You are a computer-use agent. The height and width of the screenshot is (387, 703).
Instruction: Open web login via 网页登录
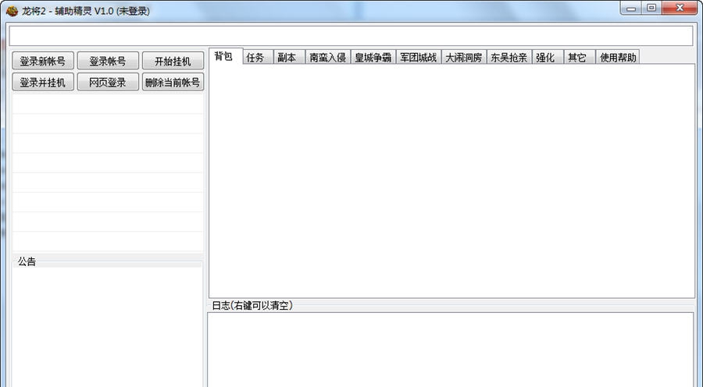point(108,82)
